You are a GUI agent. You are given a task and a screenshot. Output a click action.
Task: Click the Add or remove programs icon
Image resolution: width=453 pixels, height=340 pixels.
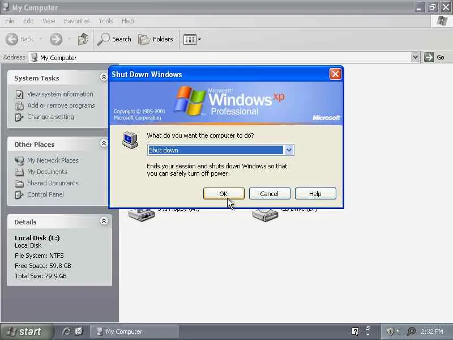[19, 106]
